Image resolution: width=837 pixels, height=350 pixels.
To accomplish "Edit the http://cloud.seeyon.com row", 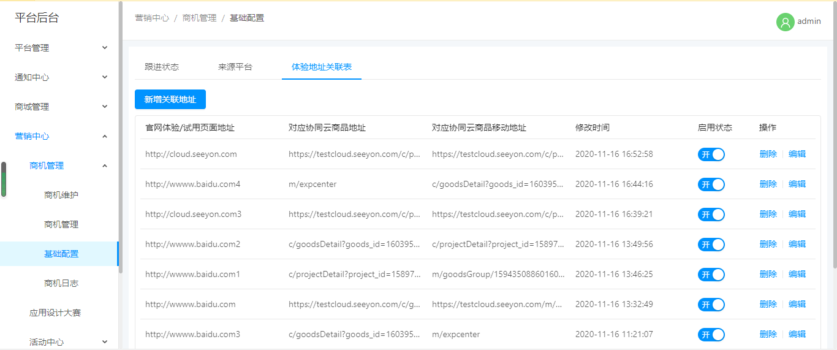I will [x=797, y=154].
